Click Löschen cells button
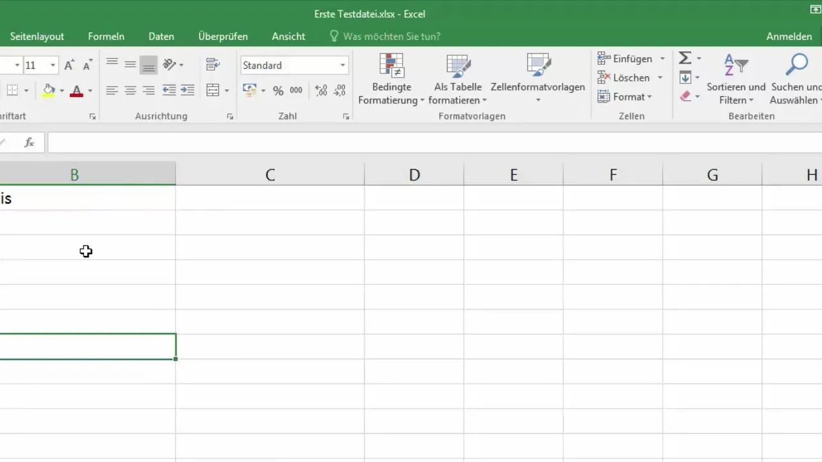This screenshot has width=822, height=462. (624, 78)
